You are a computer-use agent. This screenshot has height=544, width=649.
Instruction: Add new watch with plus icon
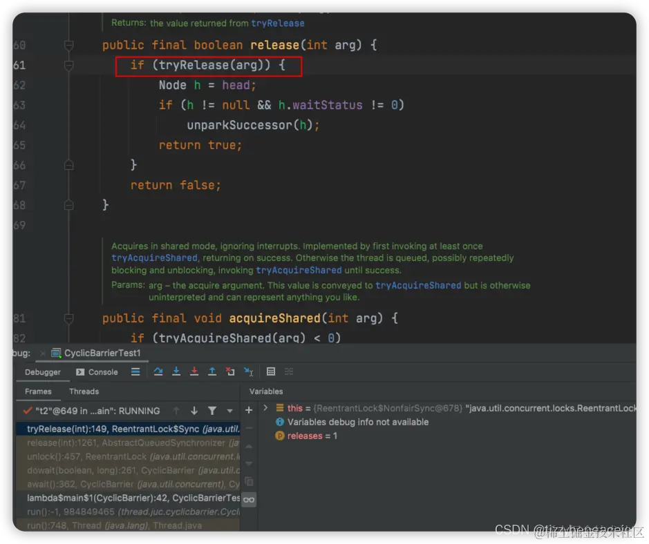pos(249,410)
